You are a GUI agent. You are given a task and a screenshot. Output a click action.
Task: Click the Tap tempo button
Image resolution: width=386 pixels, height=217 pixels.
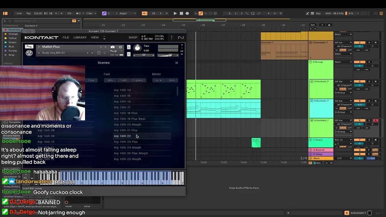coord(28,13)
